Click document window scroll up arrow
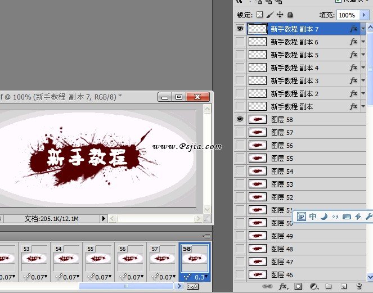The height and width of the screenshot is (293, 373). coord(207,109)
